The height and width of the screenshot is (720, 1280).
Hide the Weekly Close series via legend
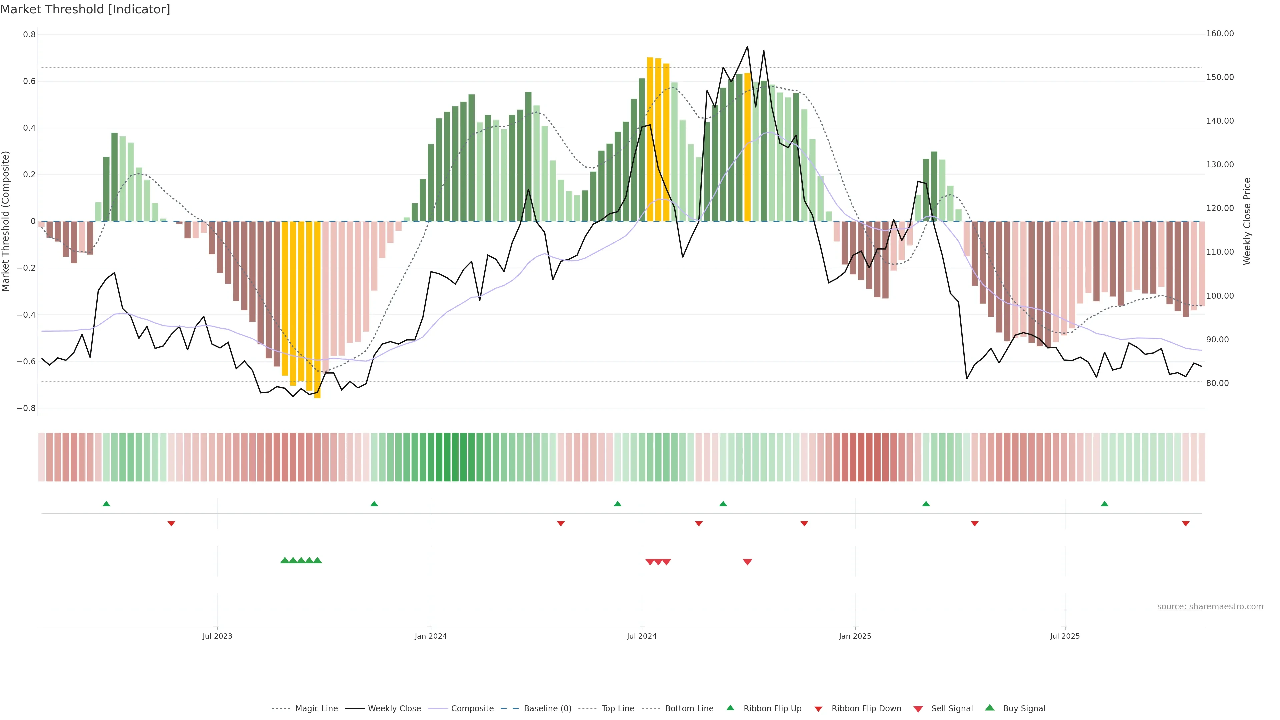394,709
